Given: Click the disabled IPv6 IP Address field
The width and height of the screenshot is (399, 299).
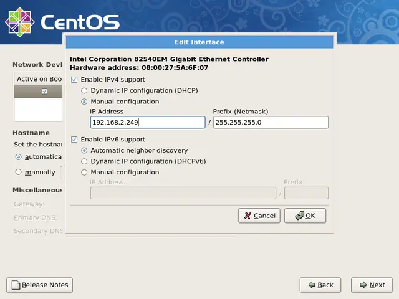Looking at the screenshot, I should tap(183, 193).
